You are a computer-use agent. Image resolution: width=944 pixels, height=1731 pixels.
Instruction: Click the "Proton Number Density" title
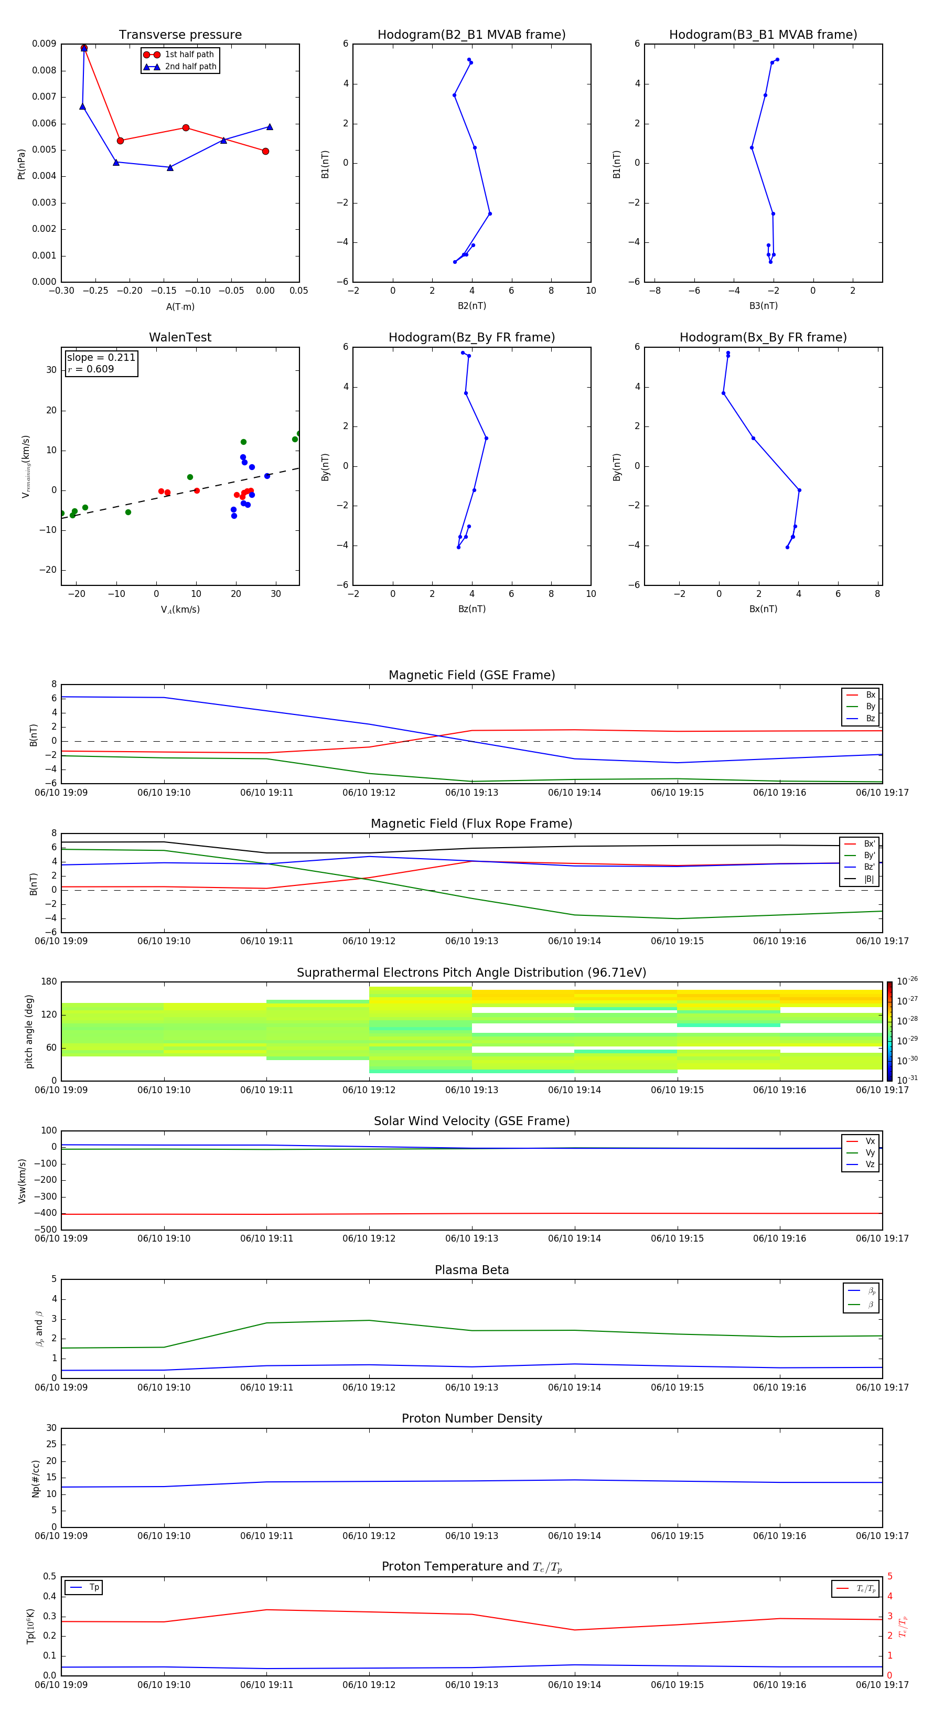471,1418
